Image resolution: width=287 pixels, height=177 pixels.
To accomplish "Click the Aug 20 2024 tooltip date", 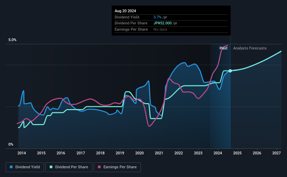I will [125, 11].
